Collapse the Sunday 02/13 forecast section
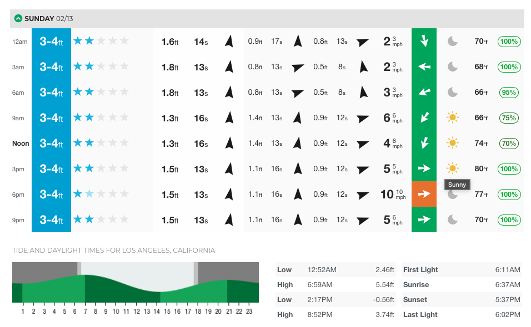531x327 pixels. pos(18,18)
